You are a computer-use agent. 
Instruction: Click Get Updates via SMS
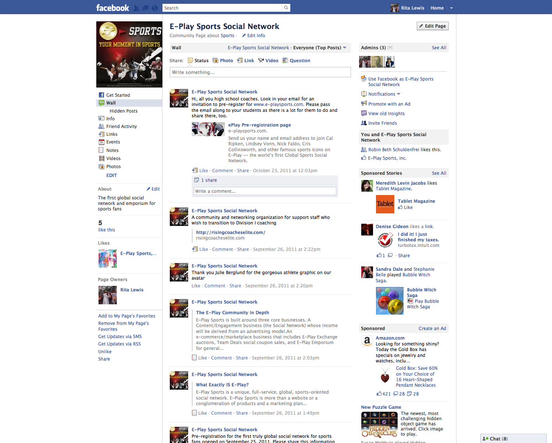(120, 337)
